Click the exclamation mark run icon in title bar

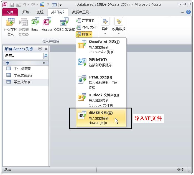pos(48,5)
